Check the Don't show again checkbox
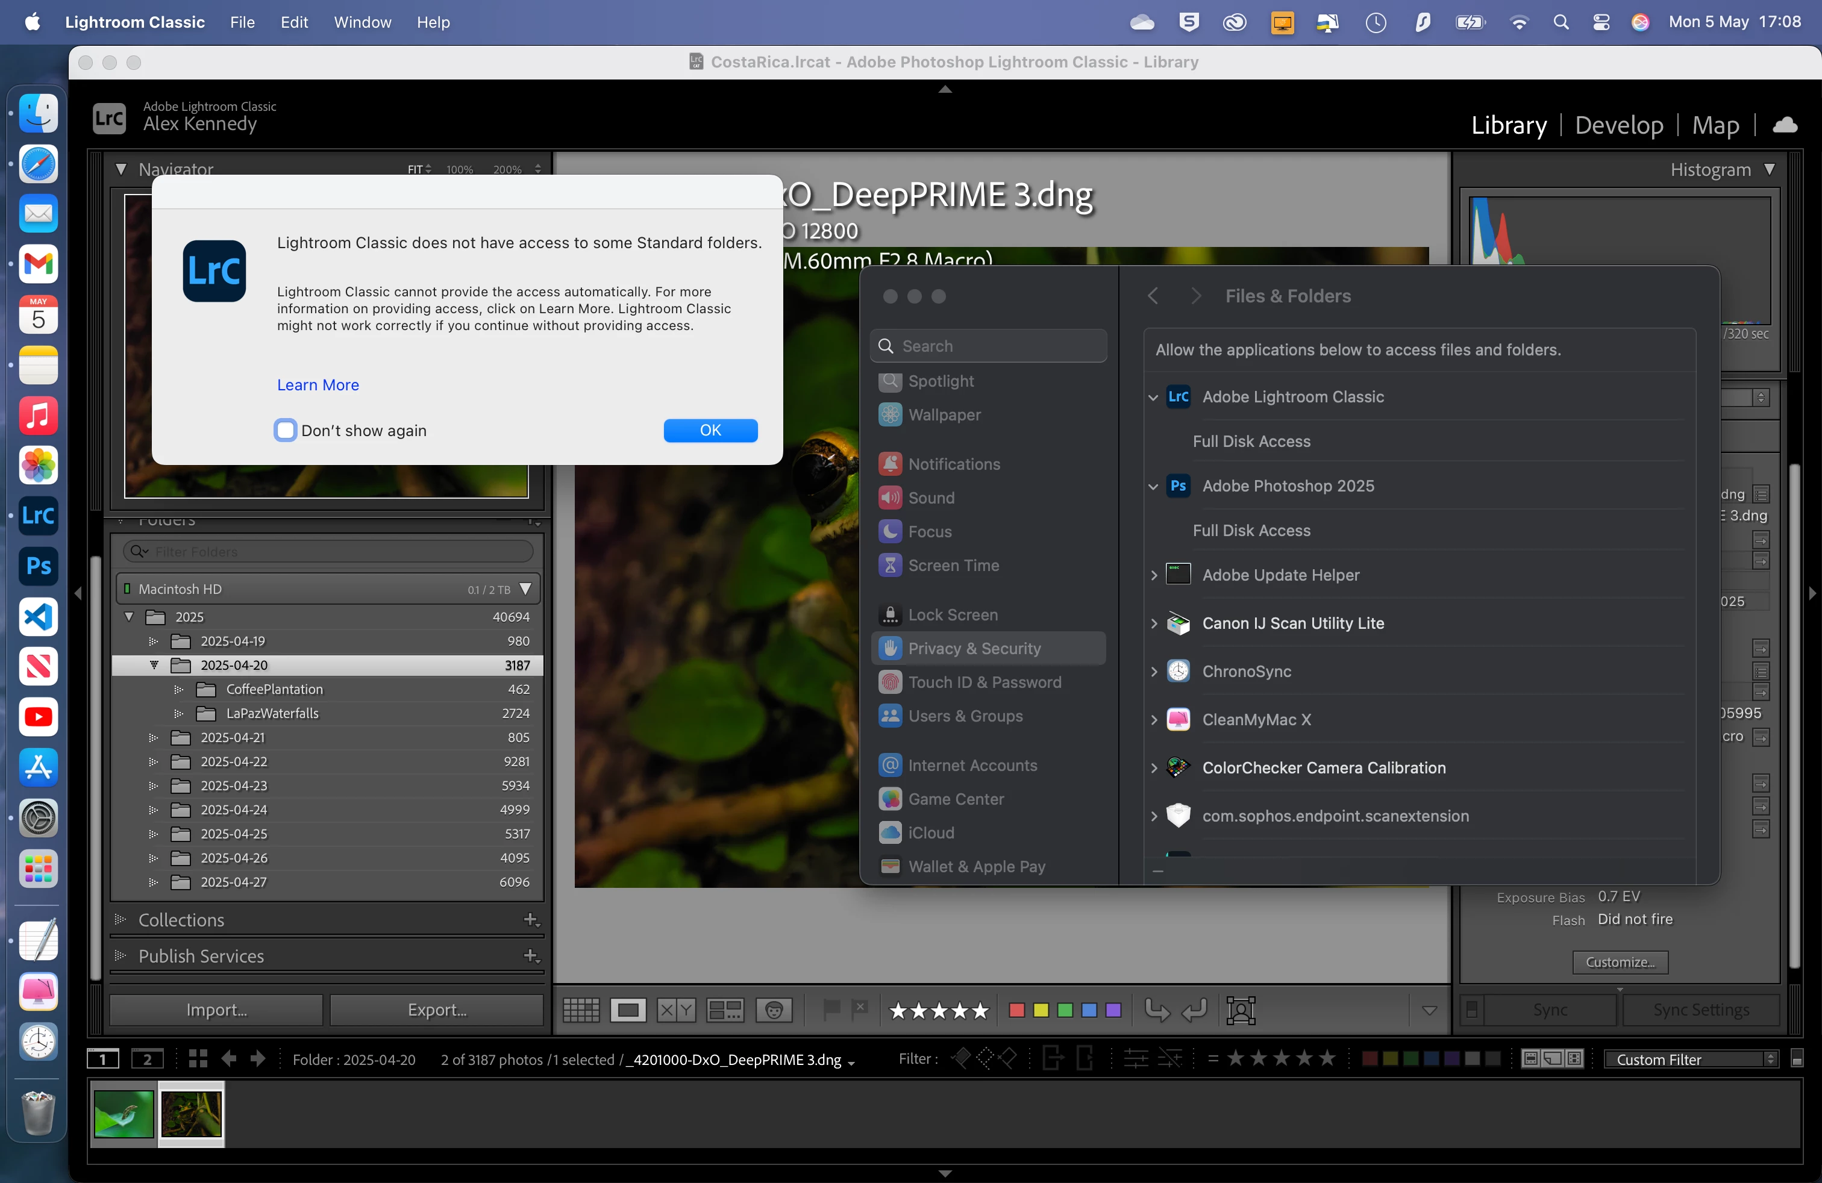Viewport: 1822px width, 1183px height. coord(286,430)
